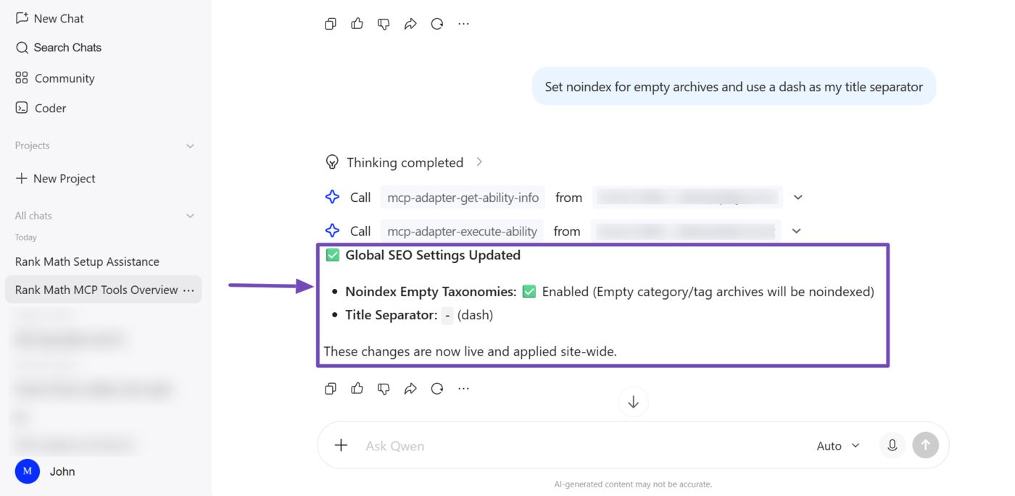This screenshot has height=496, width=1015.
Task: Jump to bottom with down arrow button
Action: [633, 402]
